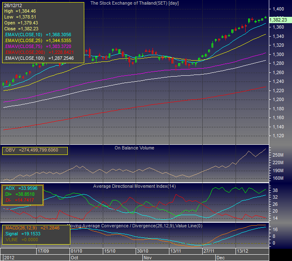Click the 2012 year label on timeline

(9, 258)
